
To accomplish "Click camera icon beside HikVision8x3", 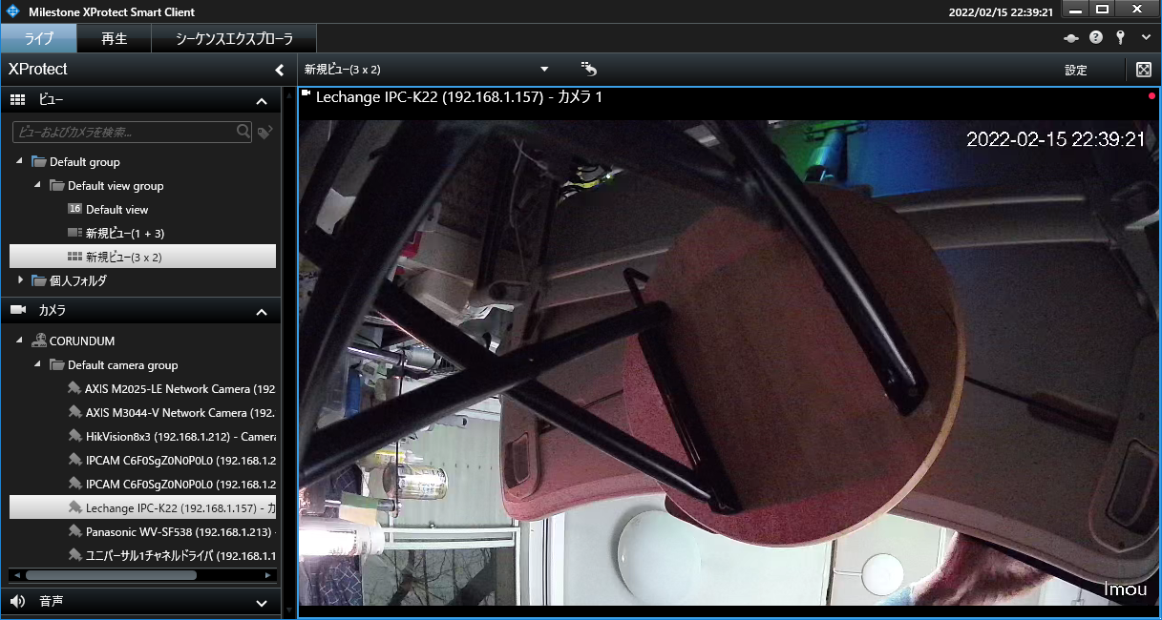I will [x=74, y=436].
